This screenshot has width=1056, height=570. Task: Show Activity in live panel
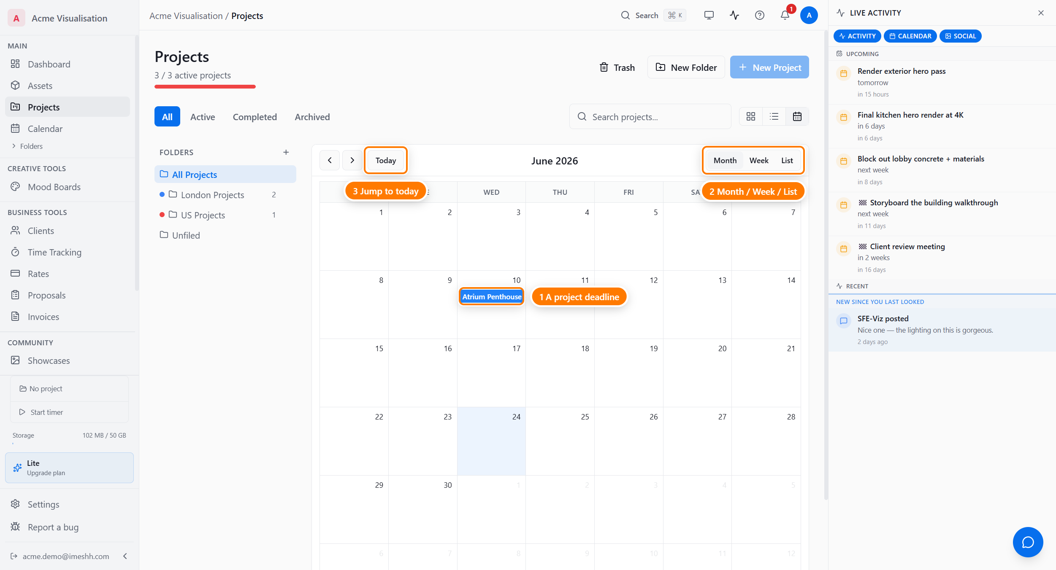tap(857, 36)
